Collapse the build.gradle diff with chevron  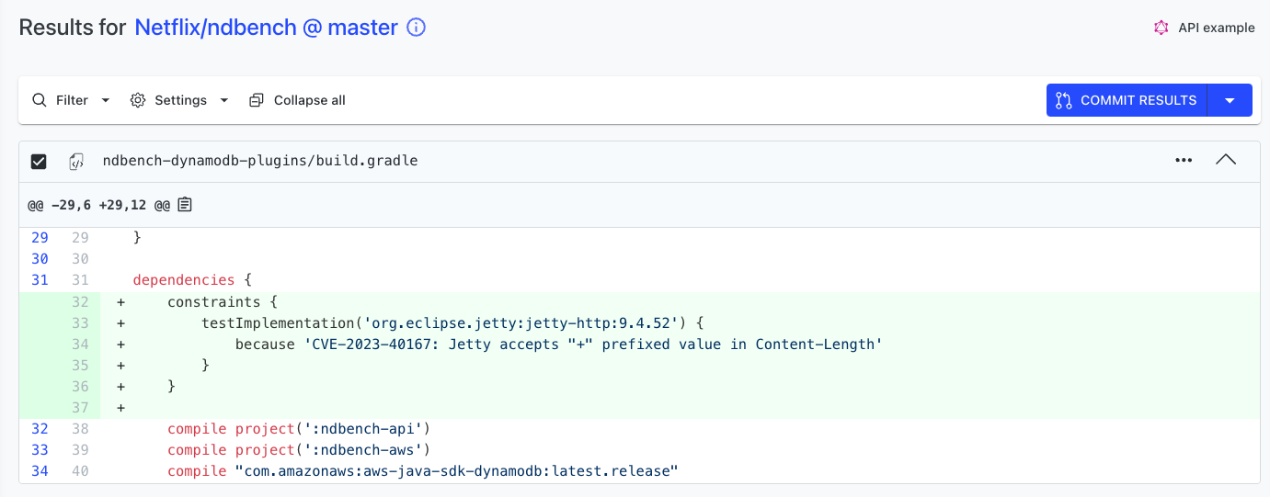pos(1226,160)
